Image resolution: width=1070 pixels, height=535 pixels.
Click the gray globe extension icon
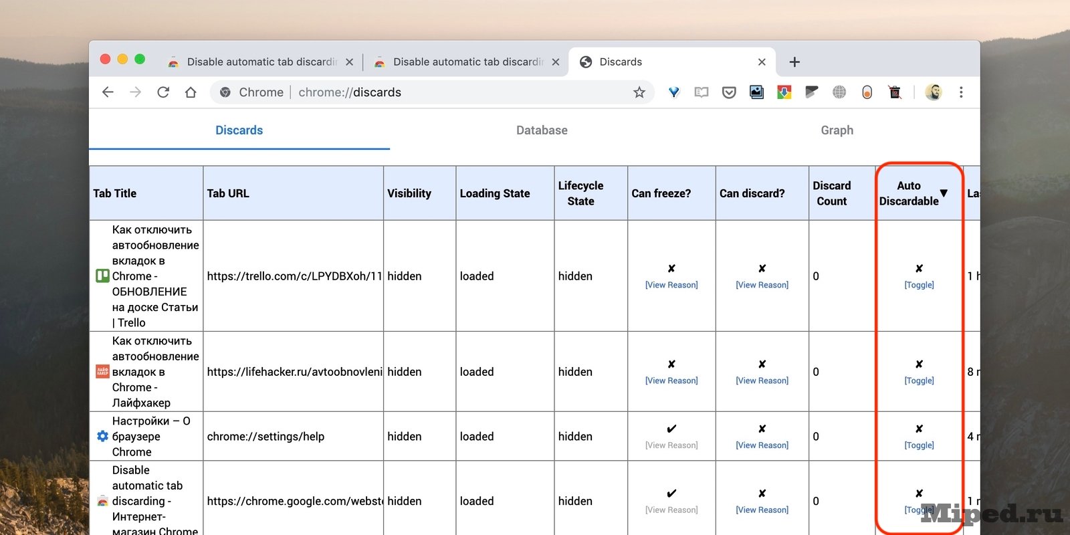(x=839, y=92)
